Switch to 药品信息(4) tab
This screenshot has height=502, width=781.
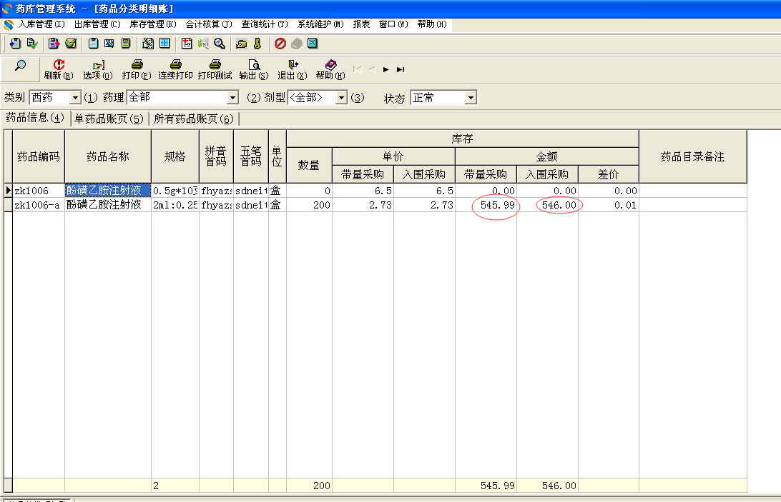coord(35,118)
